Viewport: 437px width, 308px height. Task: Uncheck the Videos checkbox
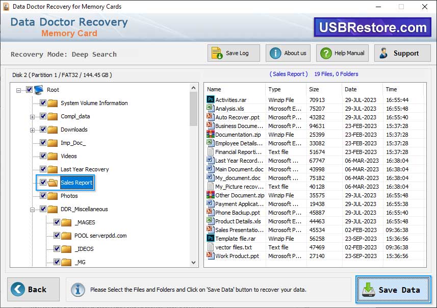point(43,156)
